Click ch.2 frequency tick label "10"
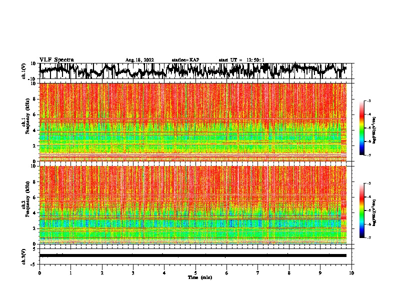 33,166
